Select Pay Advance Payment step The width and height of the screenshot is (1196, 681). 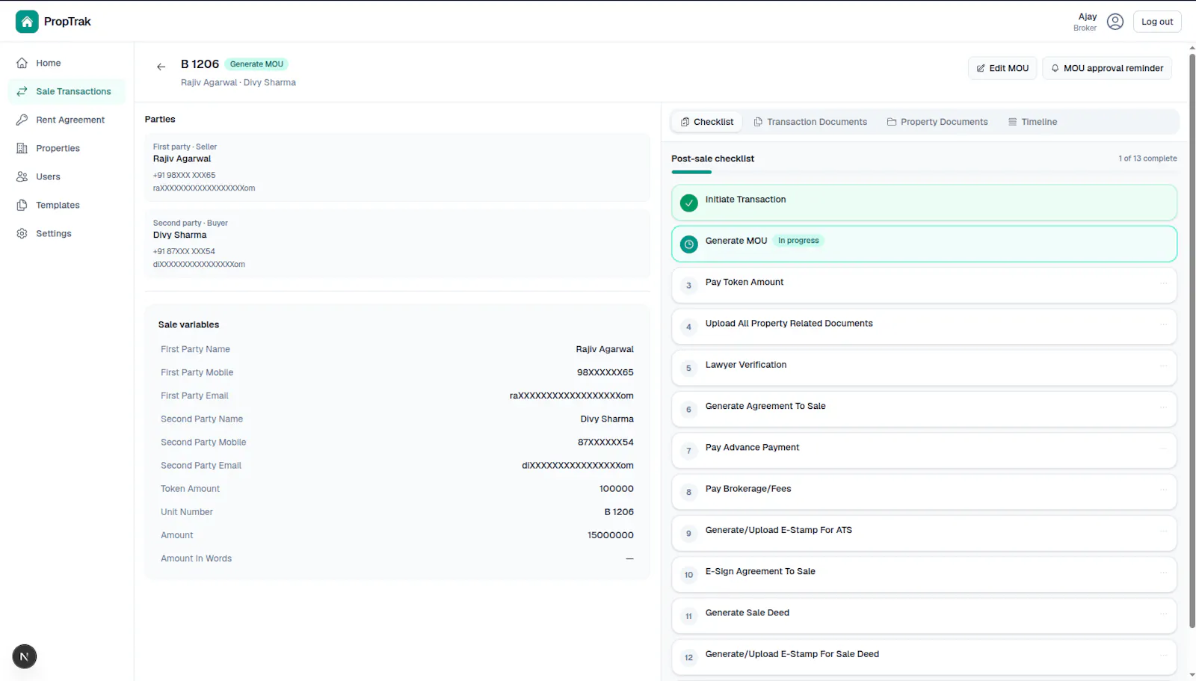point(924,451)
